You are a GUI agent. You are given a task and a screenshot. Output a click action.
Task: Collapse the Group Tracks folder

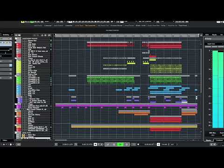point(16,133)
